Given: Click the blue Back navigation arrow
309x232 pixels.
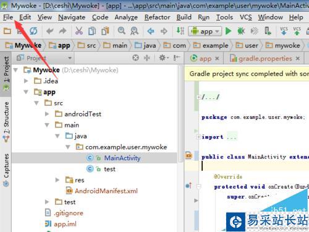Looking at the screenshot, I should pos(151,32).
